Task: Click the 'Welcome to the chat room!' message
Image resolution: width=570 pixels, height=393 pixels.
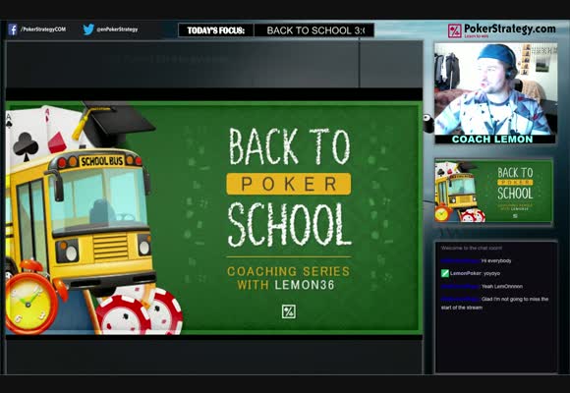Action: (x=472, y=248)
